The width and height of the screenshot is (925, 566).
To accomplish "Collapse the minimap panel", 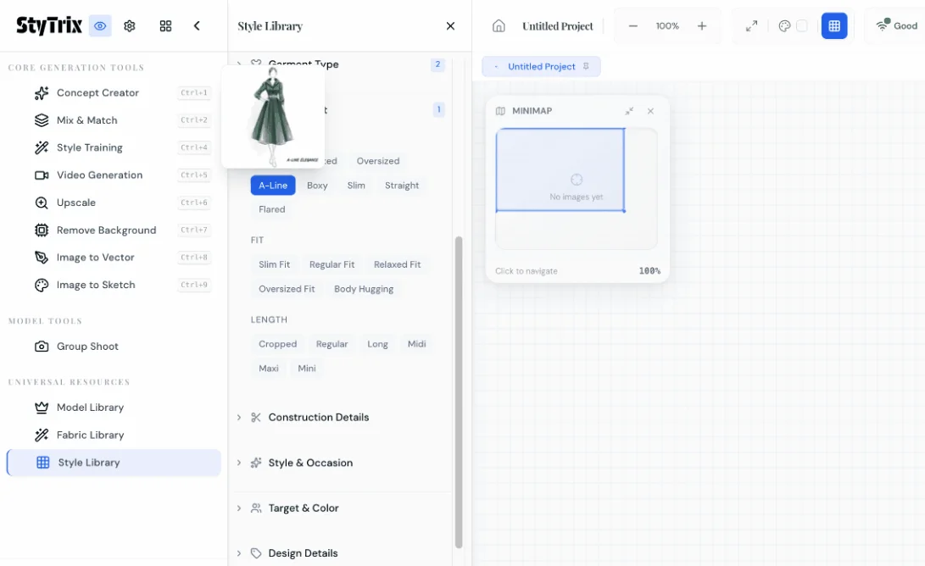I will coord(629,111).
